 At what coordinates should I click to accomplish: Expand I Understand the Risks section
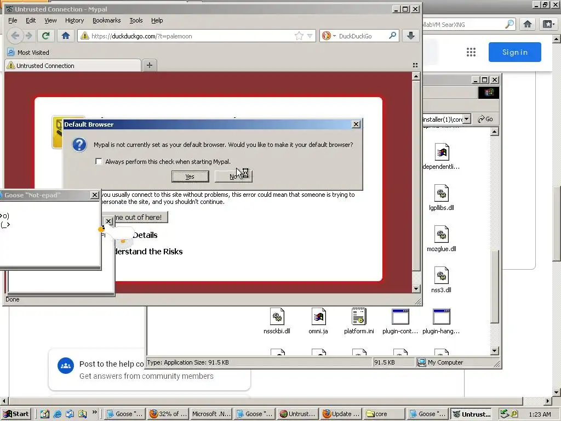(x=149, y=252)
